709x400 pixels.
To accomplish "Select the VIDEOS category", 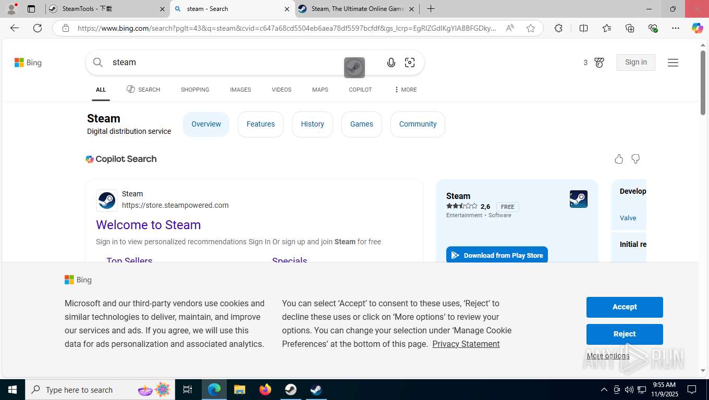I will coord(282,90).
